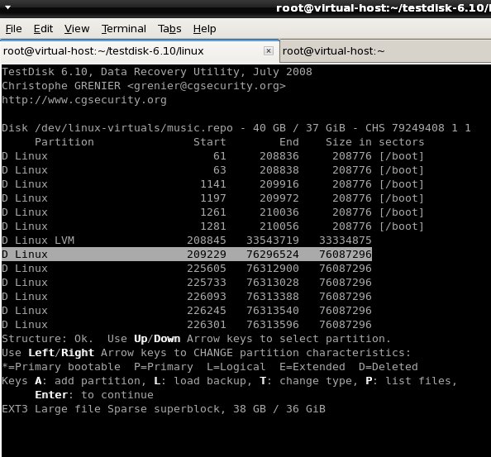Click the 'EXT3 Large file Sparse superblock' line
The width and height of the screenshot is (491, 457).
pos(164,409)
